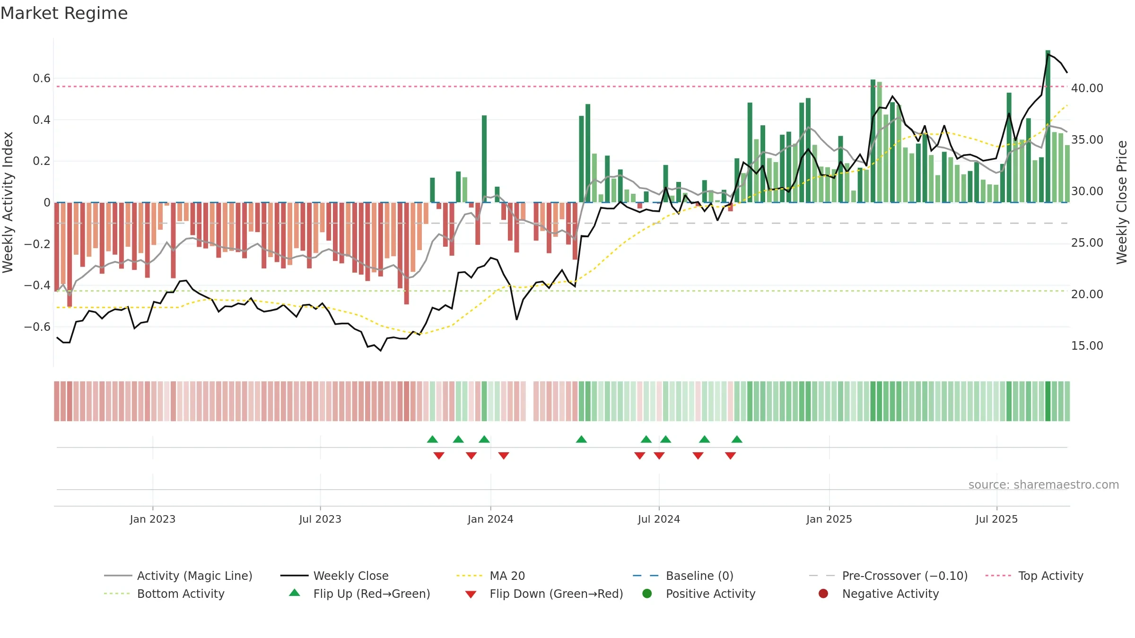Click the 0.4 activity axis label
This screenshot has width=1135, height=638.
coord(42,120)
